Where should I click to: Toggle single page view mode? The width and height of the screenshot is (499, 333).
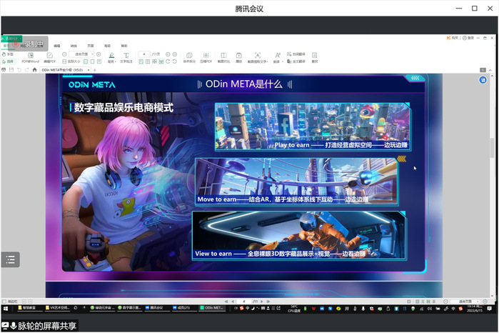click(141, 61)
